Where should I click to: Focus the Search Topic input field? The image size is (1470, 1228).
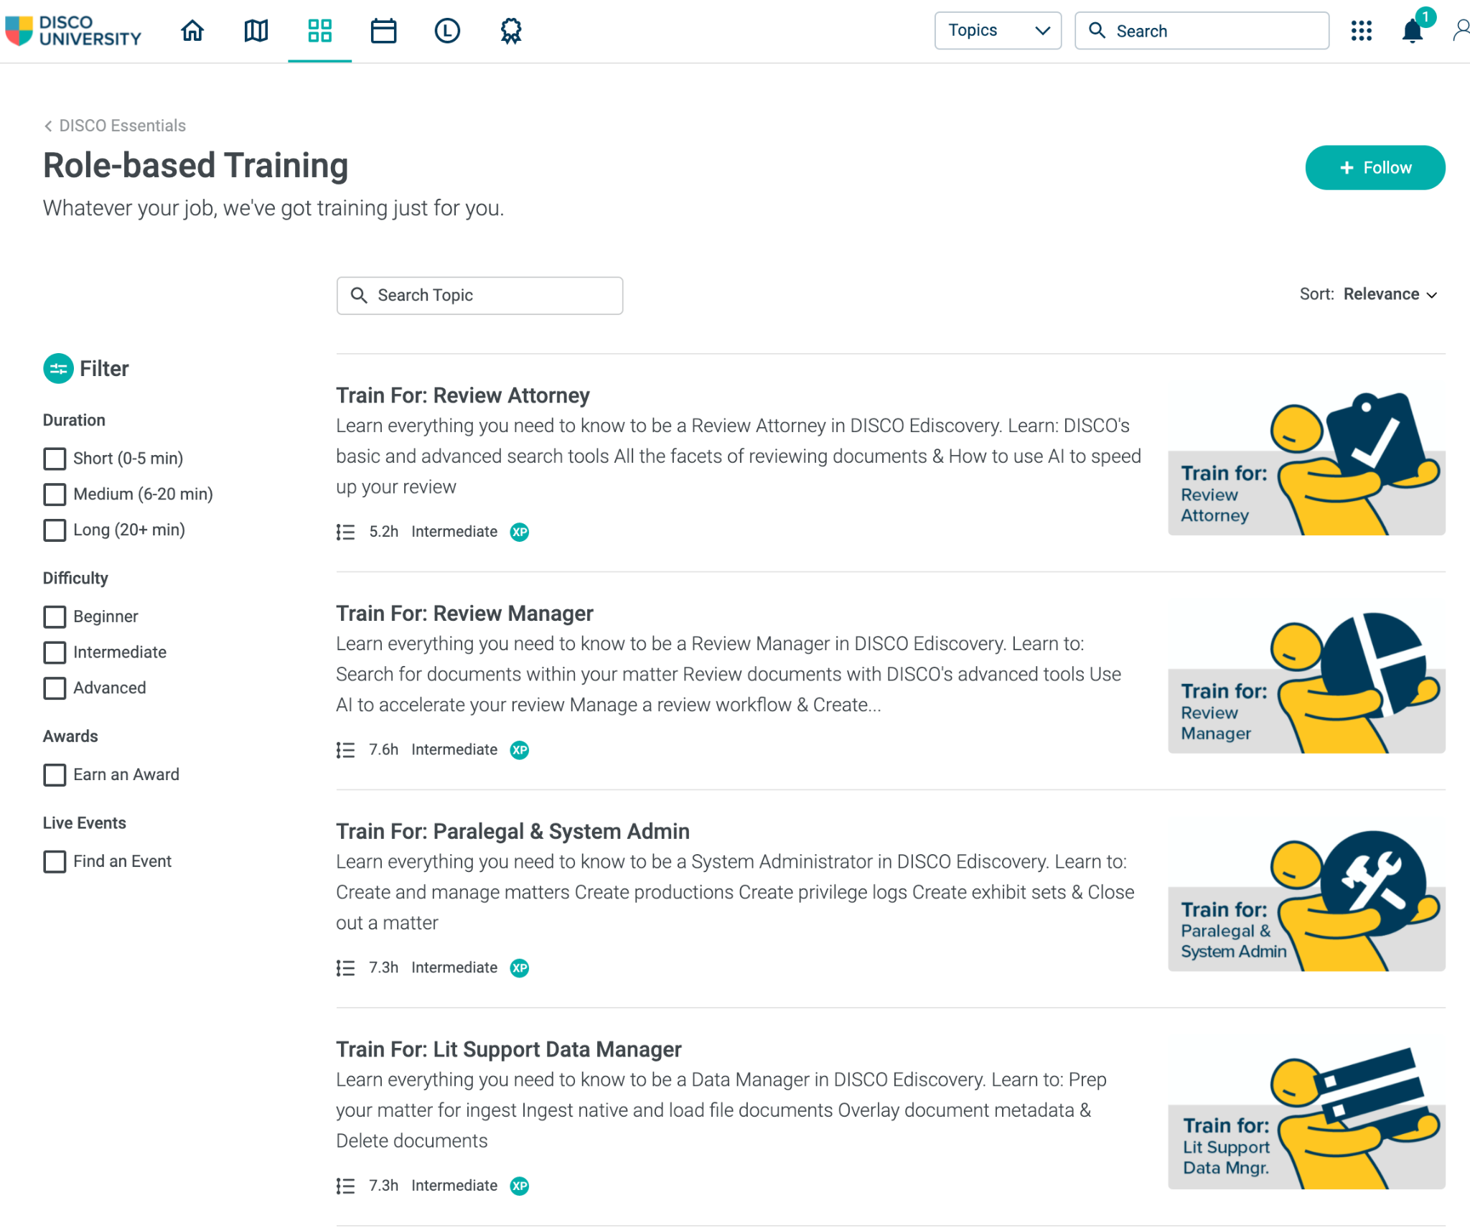(x=479, y=295)
